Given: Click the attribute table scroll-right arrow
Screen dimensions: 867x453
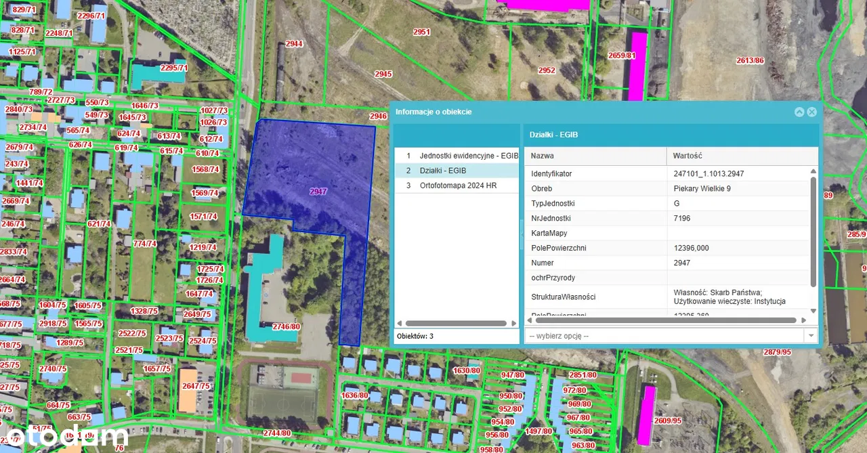Looking at the screenshot, I should pyautogui.click(x=804, y=320).
